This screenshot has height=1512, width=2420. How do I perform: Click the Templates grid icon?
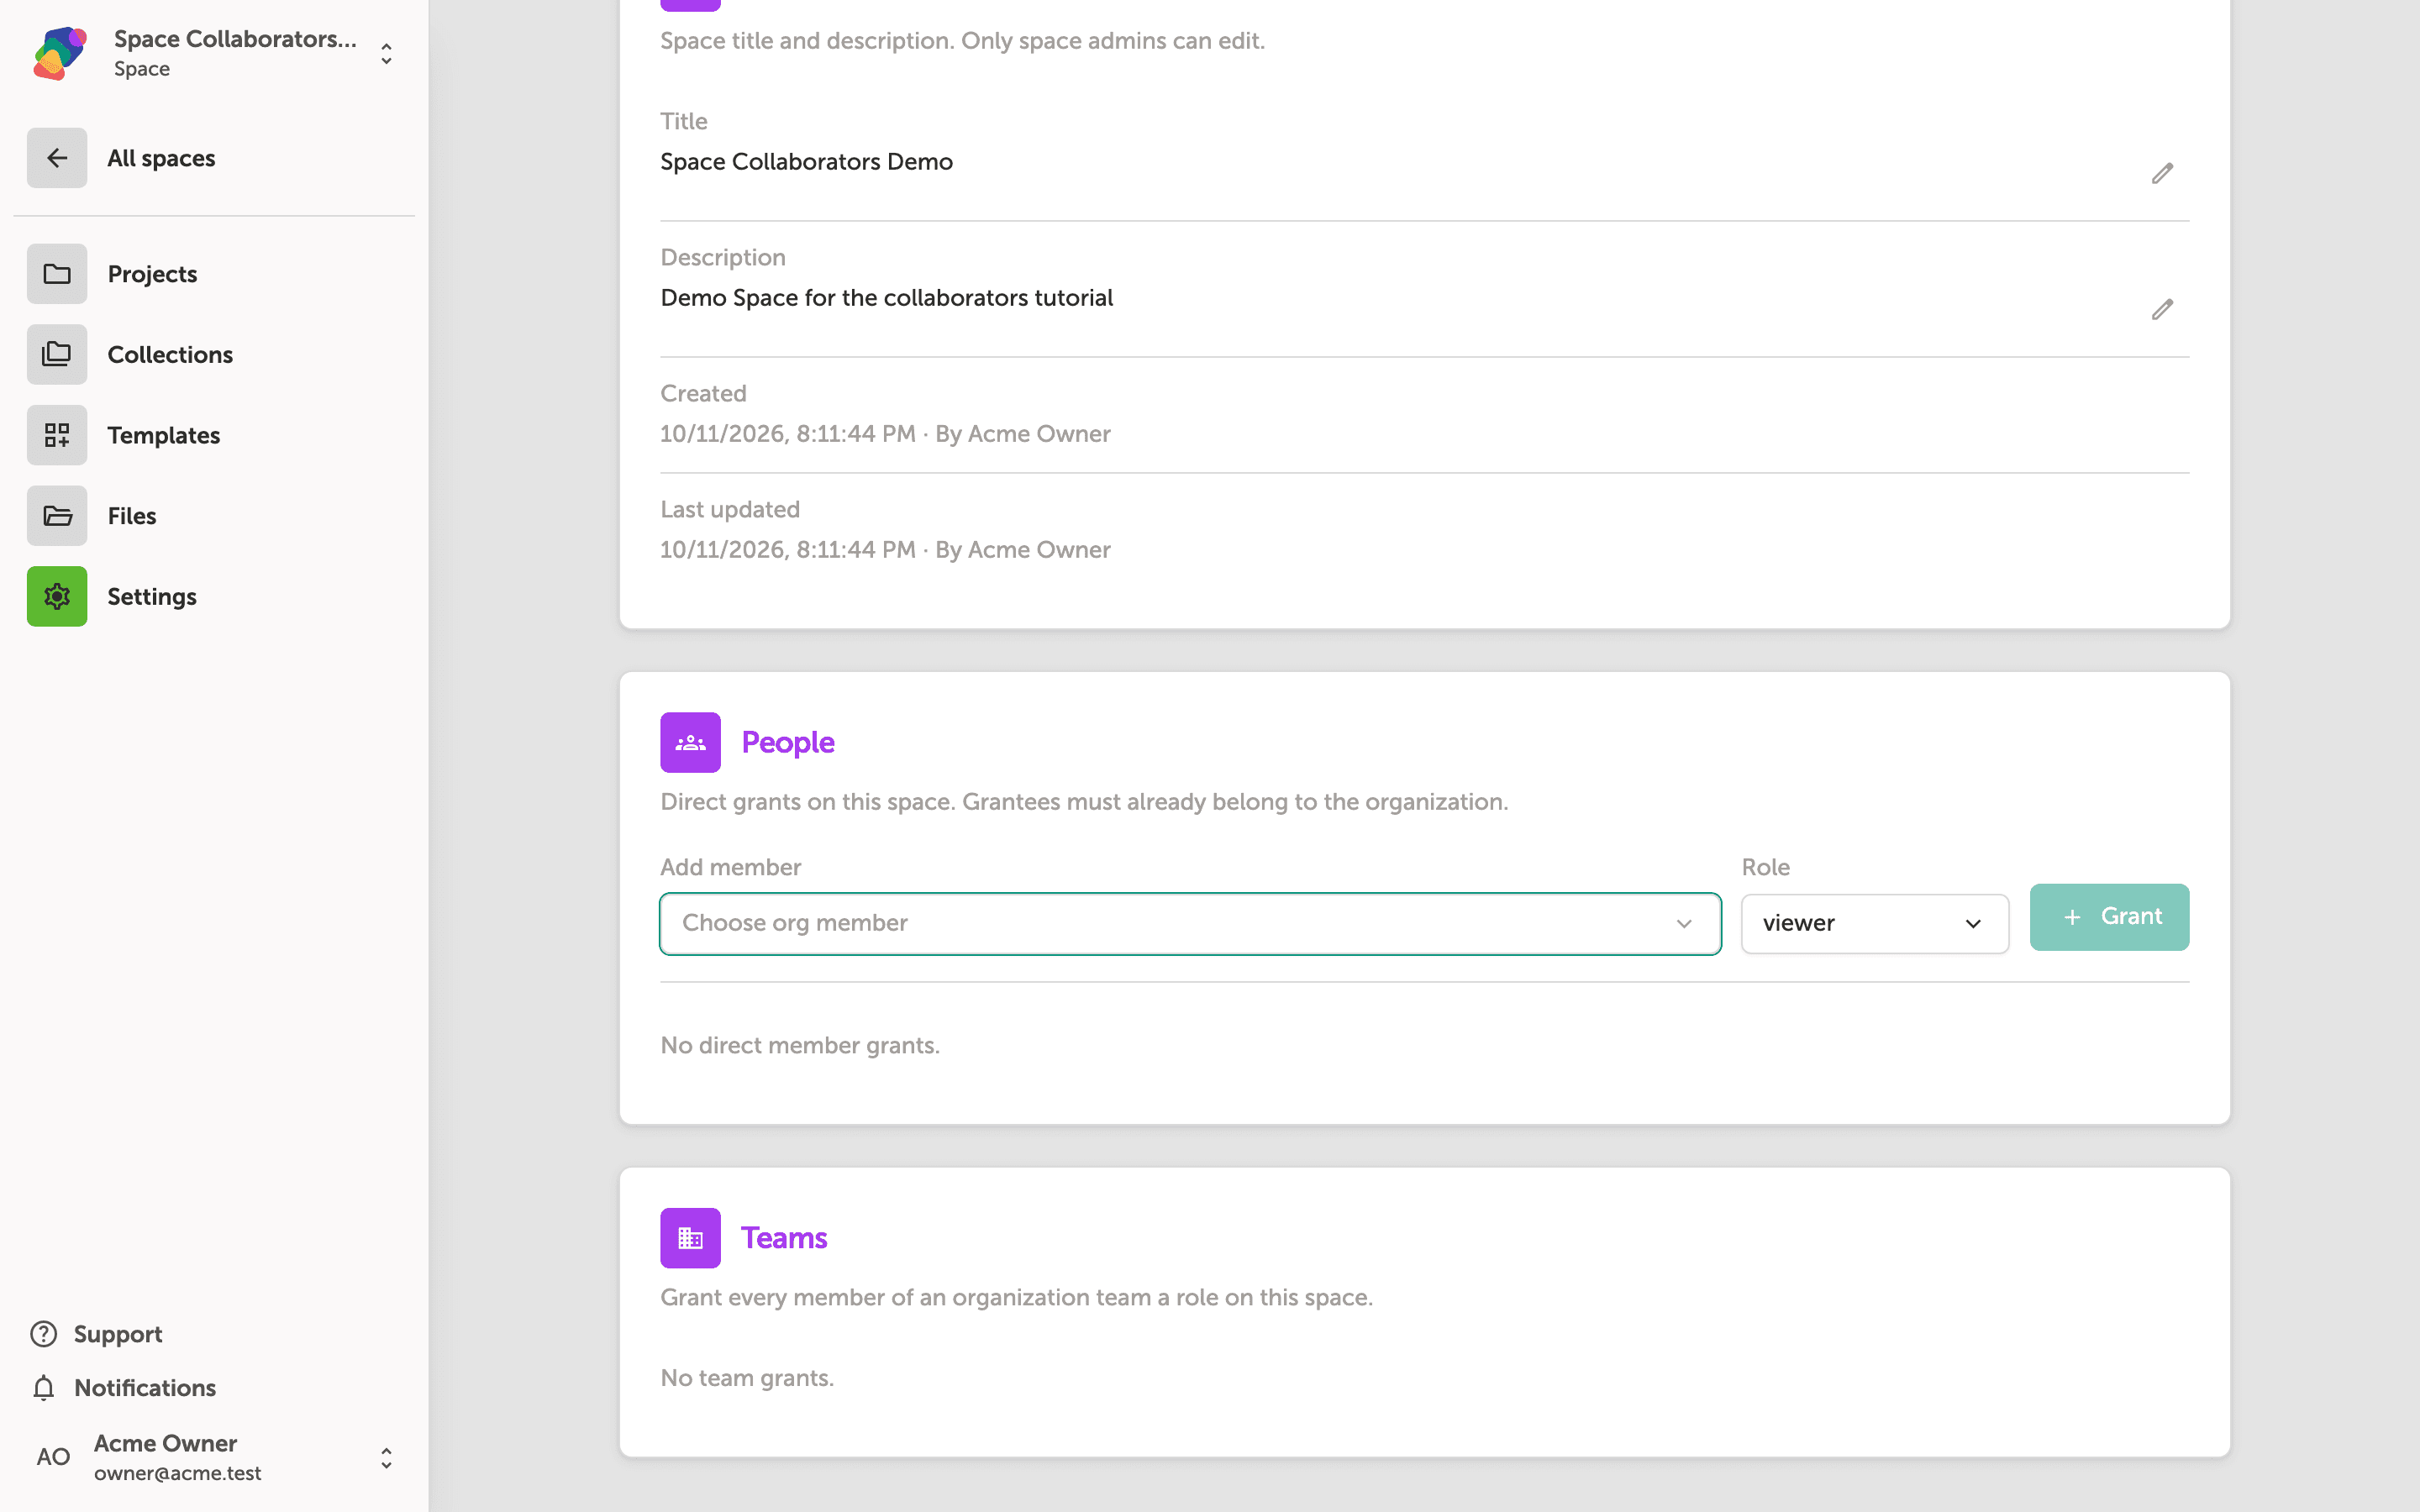[57, 435]
